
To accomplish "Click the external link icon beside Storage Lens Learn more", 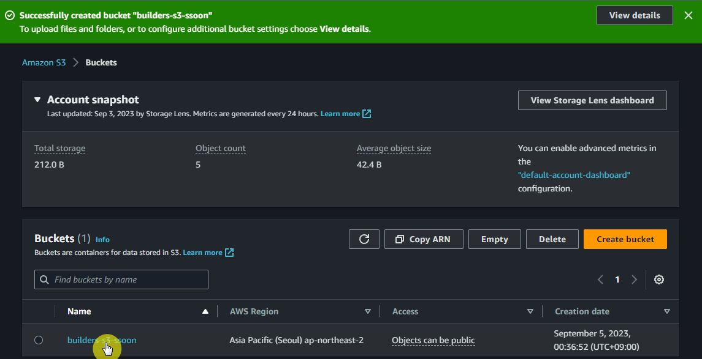I will tap(367, 114).
